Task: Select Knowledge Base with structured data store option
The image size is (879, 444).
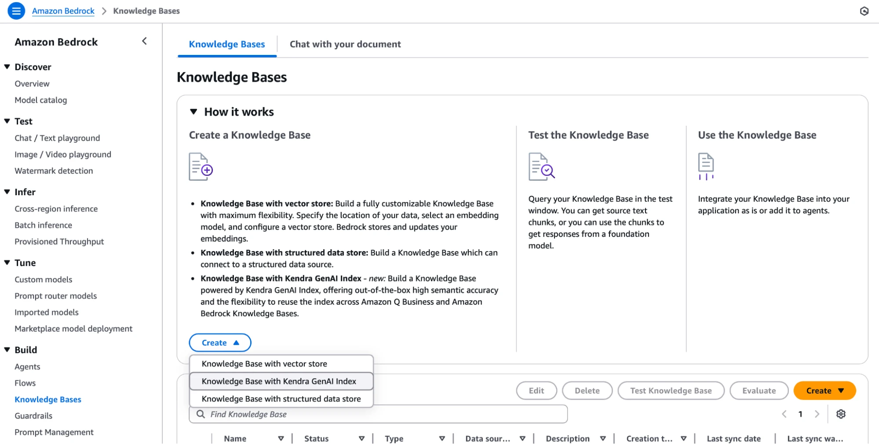Action: pos(281,399)
